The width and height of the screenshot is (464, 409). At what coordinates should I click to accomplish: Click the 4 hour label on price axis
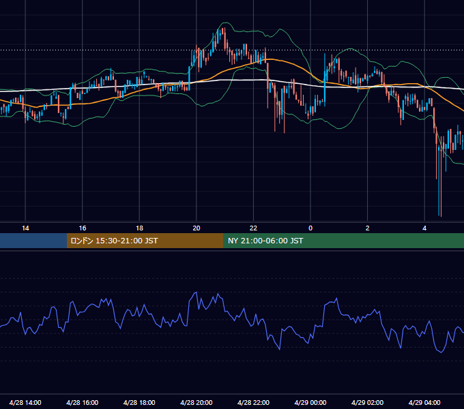(424, 228)
